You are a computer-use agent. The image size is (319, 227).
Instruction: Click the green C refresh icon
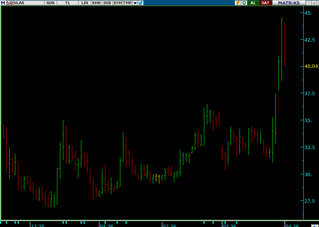244,3
